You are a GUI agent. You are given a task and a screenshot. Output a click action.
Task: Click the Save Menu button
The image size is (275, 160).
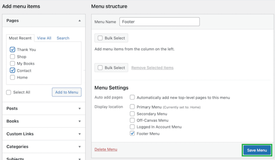coord(257,150)
